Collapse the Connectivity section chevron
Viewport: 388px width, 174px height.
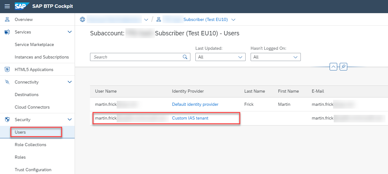70,82
